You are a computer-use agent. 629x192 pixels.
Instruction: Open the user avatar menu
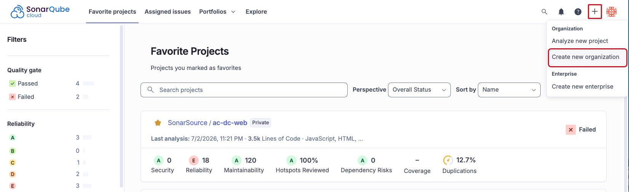[x=611, y=12]
